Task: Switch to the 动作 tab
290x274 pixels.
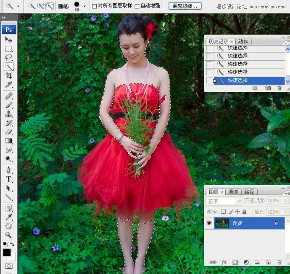Action: pyautogui.click(x=243, y=41)
